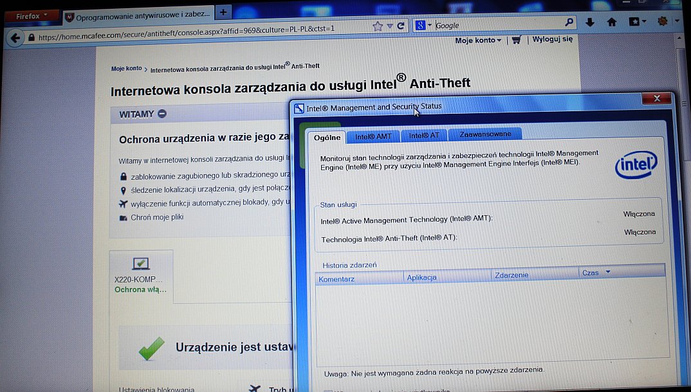Click the green checkmark device status icon
The image size is (691, 392).
(x=152, y=349)
